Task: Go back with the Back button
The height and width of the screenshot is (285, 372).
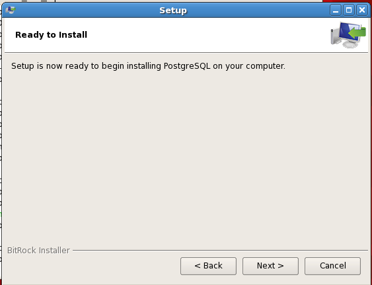Action: point(208,266)
